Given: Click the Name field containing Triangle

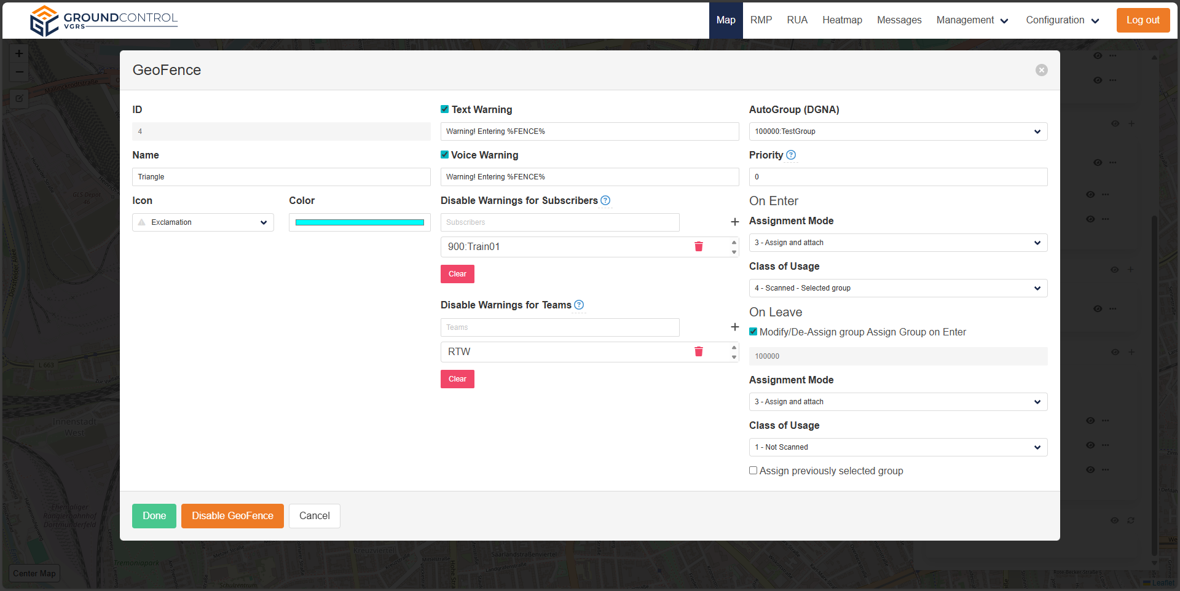Looking at the screenshot, I should [x=281, y=177].
